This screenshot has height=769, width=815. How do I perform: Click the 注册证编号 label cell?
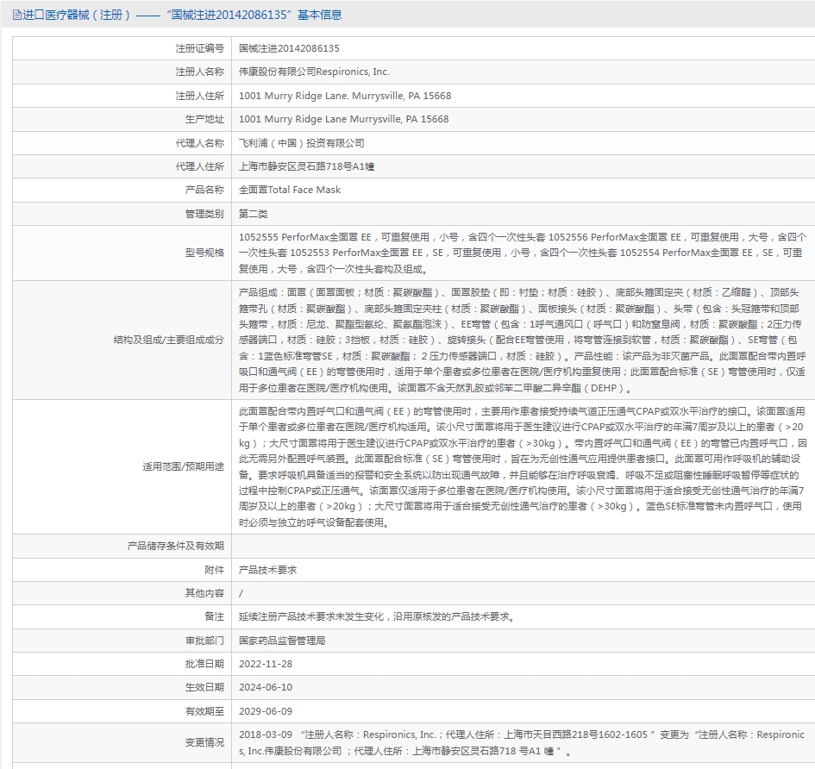tap(122, 48)
